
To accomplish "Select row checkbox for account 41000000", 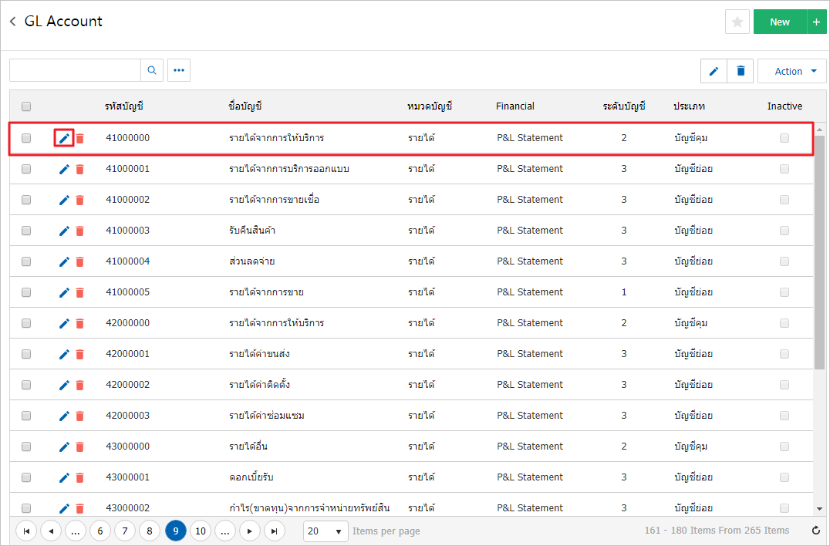I will (x=26, y=138).
